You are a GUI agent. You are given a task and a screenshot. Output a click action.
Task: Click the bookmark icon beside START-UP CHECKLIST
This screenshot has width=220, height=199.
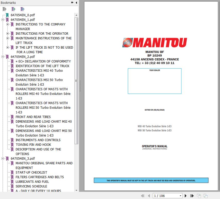click(x=12, y=172)
